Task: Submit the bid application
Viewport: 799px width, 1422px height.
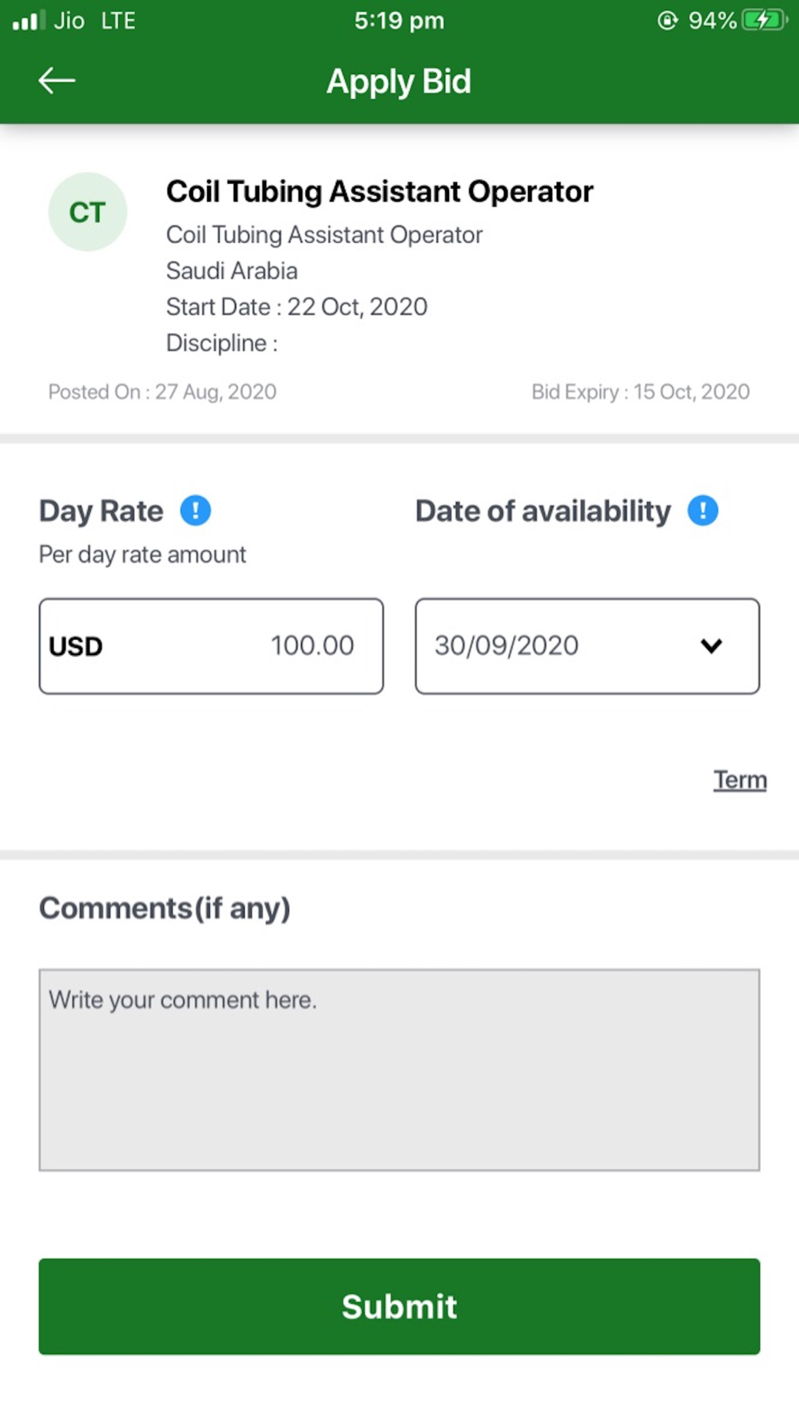Action: pyautogui.click(x=399, y=1306)
